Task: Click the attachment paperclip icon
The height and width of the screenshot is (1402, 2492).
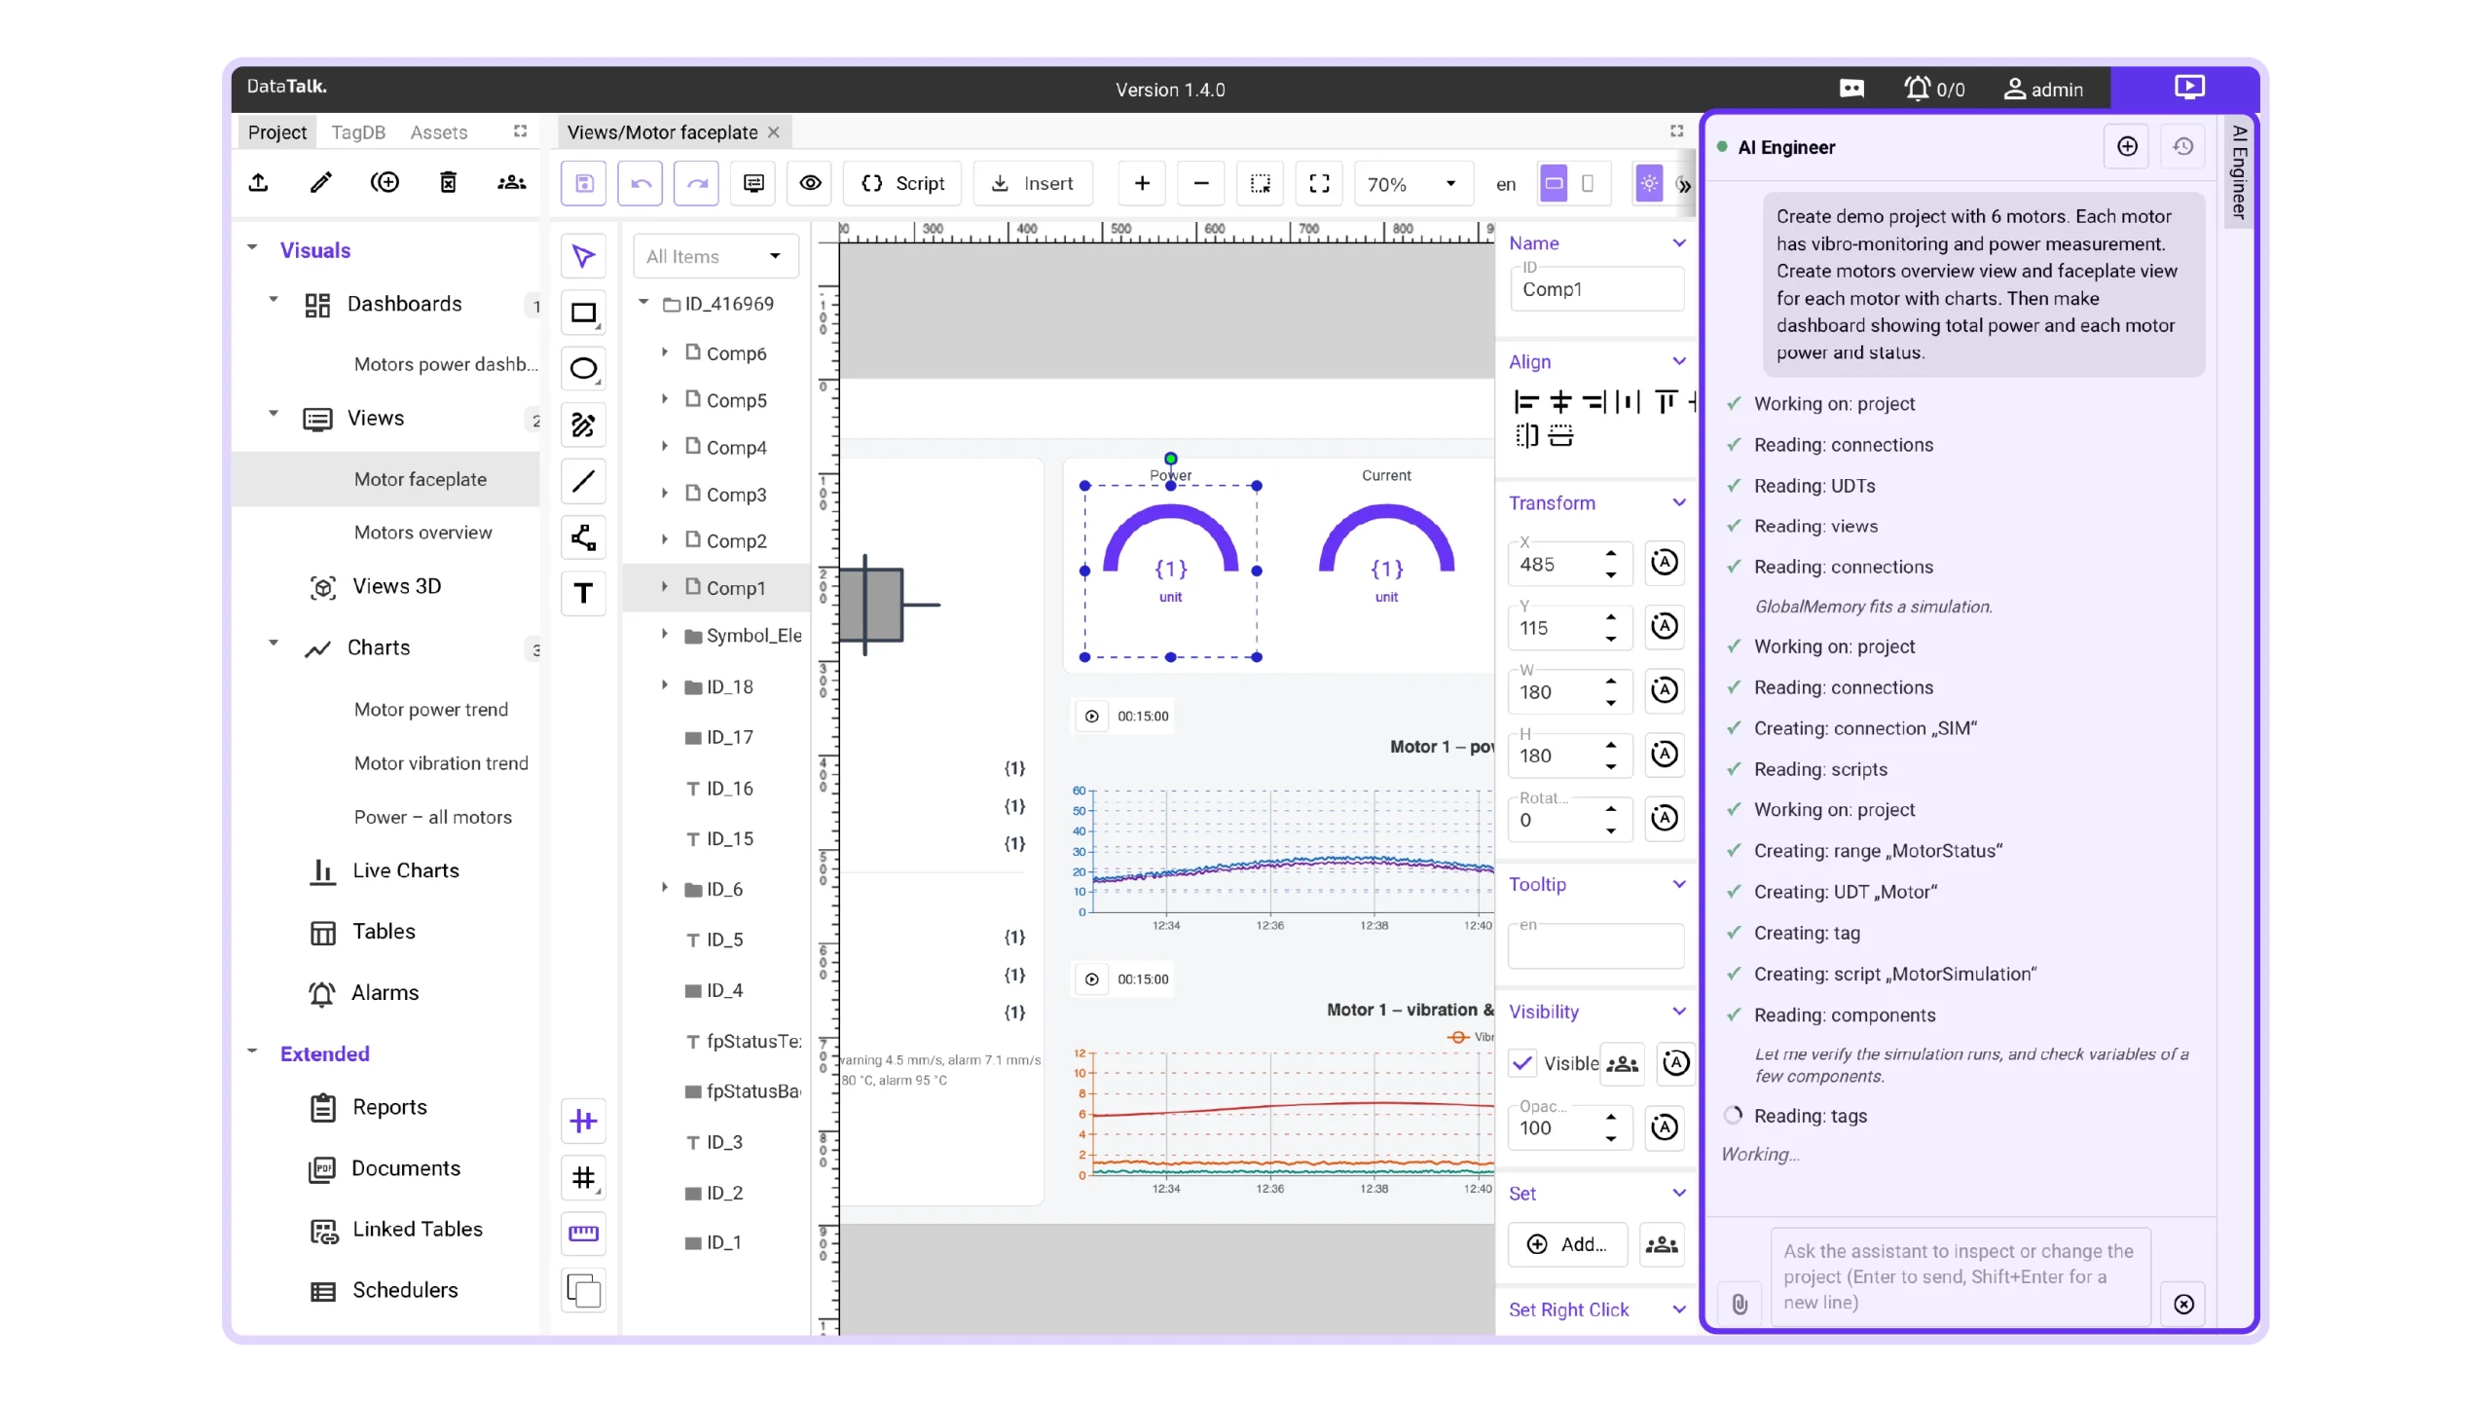Action: (x=1740, y=1304)
